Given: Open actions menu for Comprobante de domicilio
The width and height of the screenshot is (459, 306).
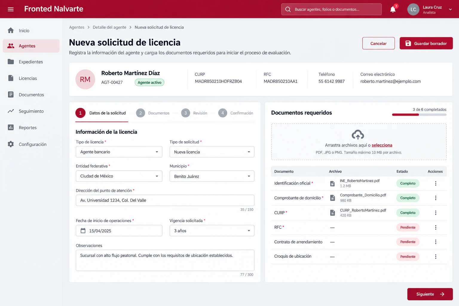Looking at the screenshot, I should click(436, 198).
